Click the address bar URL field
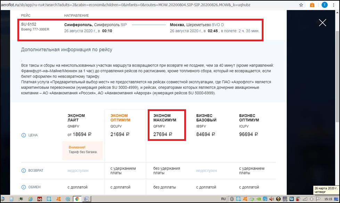Screen dimensions: 340x203 coord(139,5)
